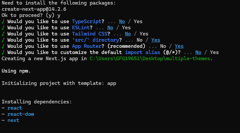240x133 pixels.
Task: Choose Yes for the ESLint prompt
Action: point(126,28)
